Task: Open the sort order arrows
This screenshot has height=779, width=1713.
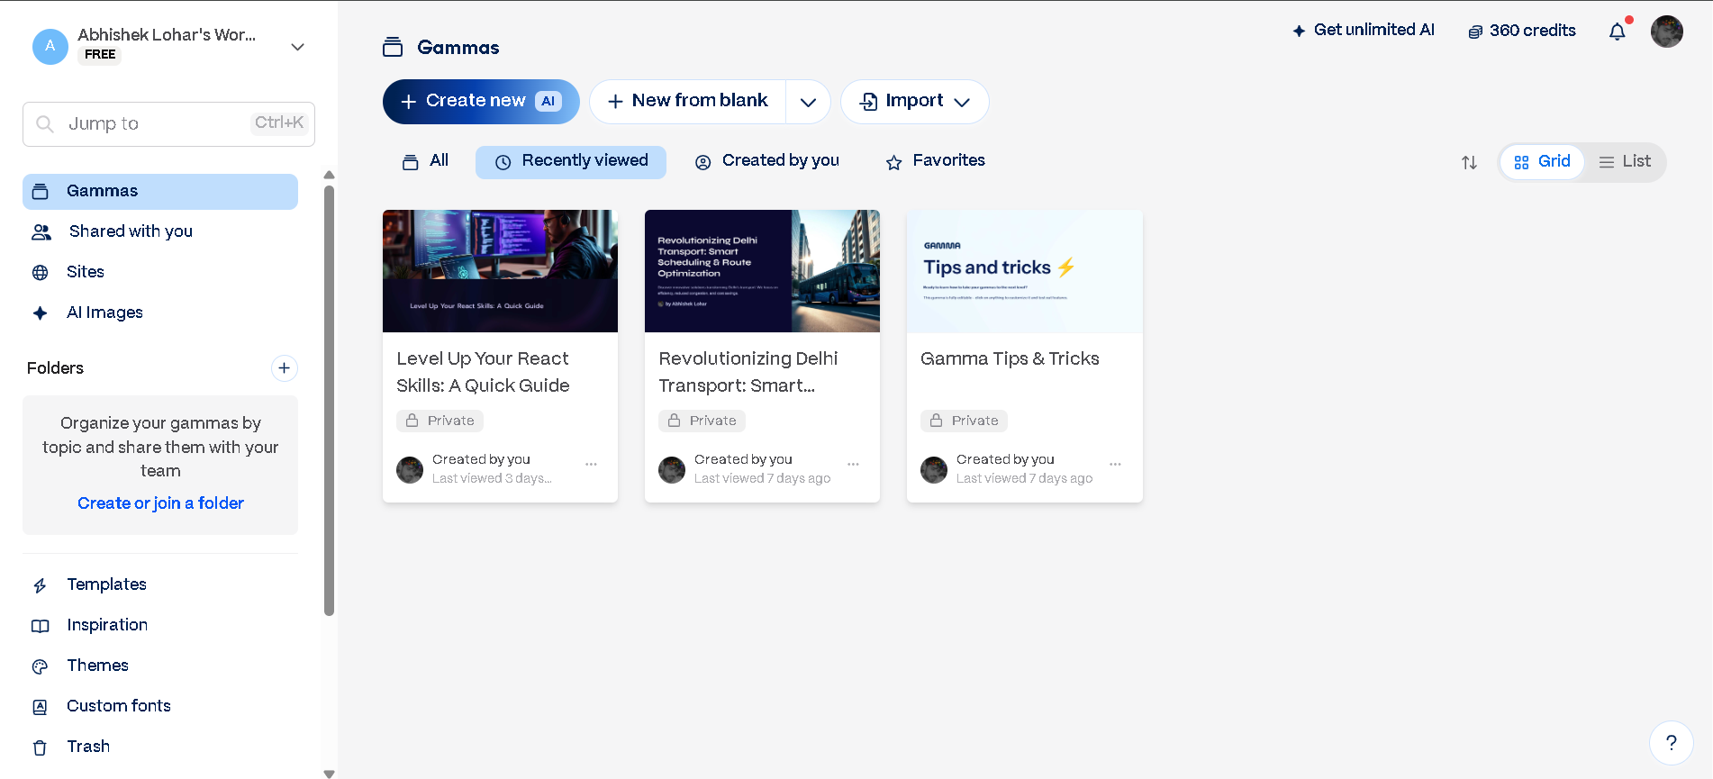Action: (1469, 162)
